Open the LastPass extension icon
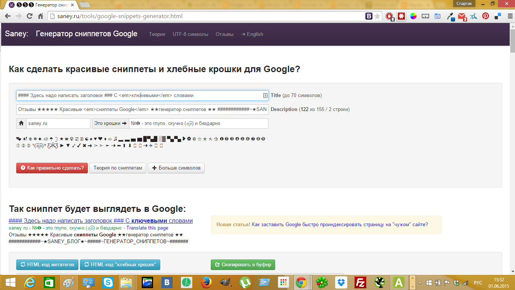The image size is (515, 290). [401, 16]
